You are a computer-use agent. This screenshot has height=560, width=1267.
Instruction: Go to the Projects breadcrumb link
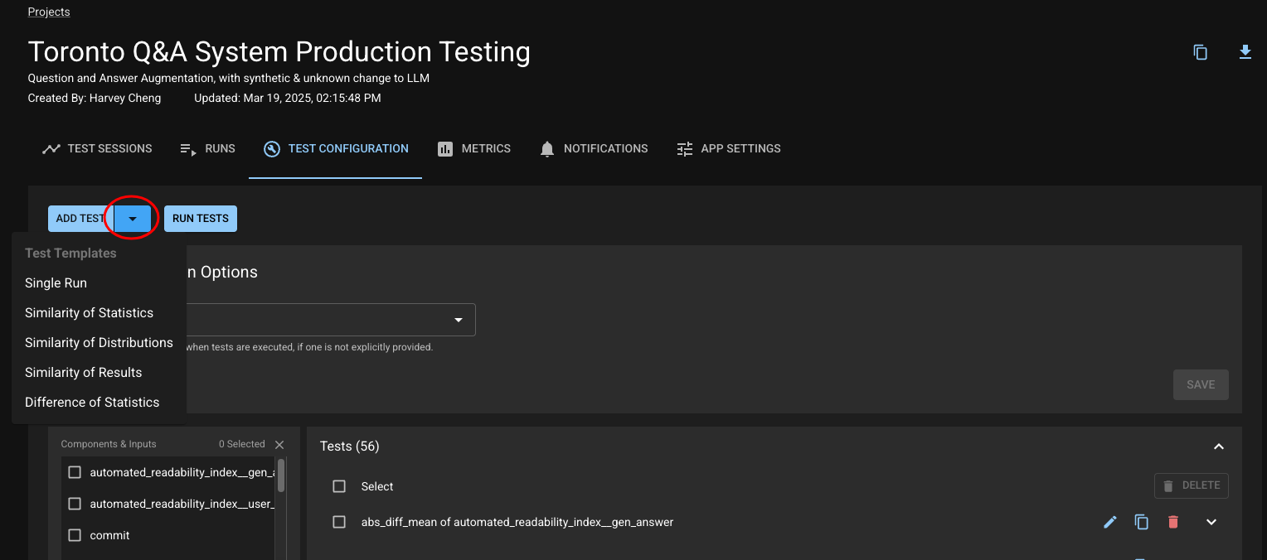[49, 12]
